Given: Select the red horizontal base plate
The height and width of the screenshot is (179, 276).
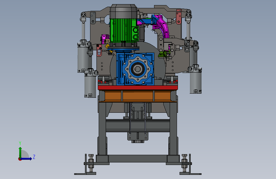Looking at the screenshot, I should point(138,88).
